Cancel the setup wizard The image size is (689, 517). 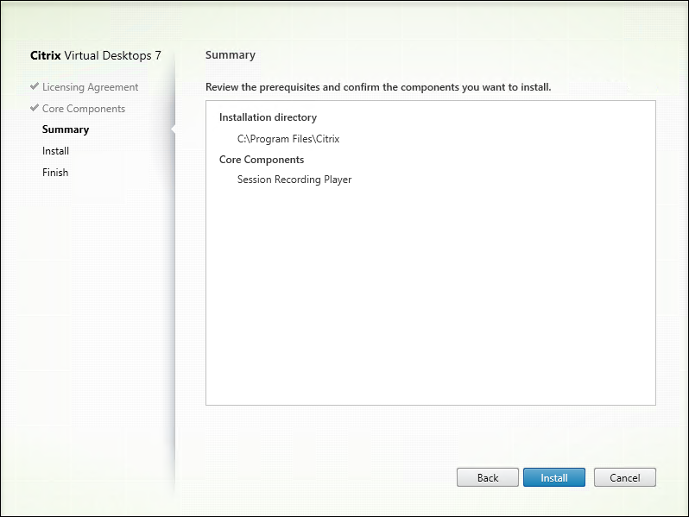(x=624, y=477)
